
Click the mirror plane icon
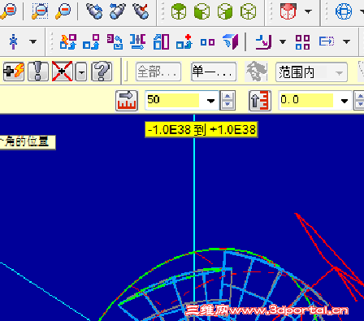[231, 41]
